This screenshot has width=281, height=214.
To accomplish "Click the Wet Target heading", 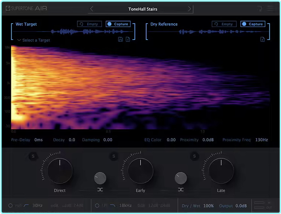I will (x=26, y=24).
